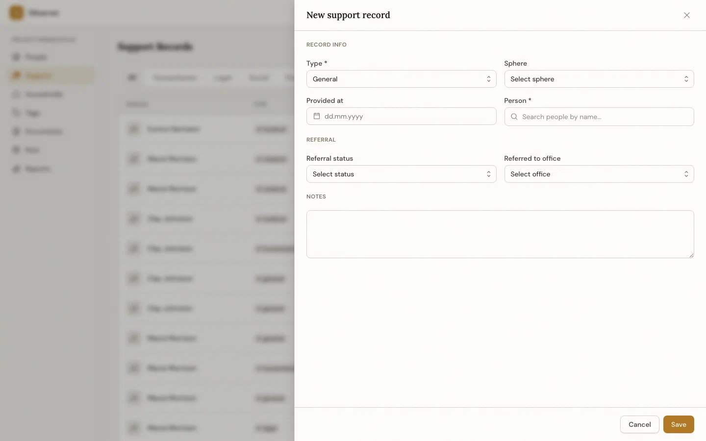This screenshot has width=706, height=441.
Task: Open Households via its sidebar icon
Action: (x=17, y=94)
